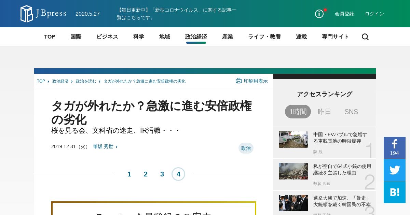Select current page 4 in pagination

[178, 174]
